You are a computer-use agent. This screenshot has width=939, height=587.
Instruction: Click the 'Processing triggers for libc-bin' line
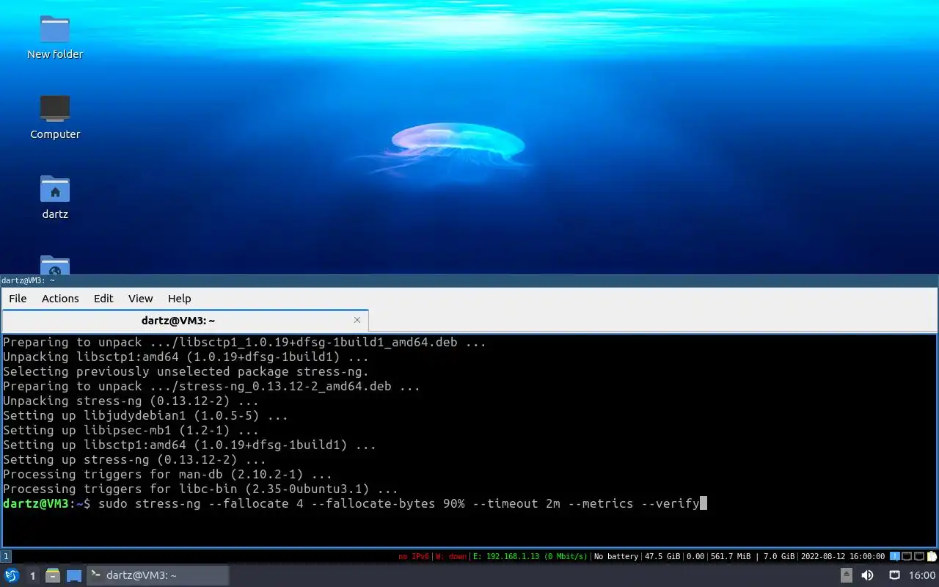point(200,489)
